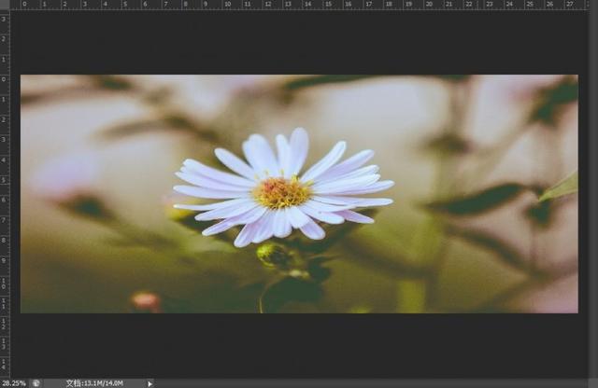The image size is (598, 388).
Task: Click the white daisy in the canvas
Action: [x=283, y=187]
